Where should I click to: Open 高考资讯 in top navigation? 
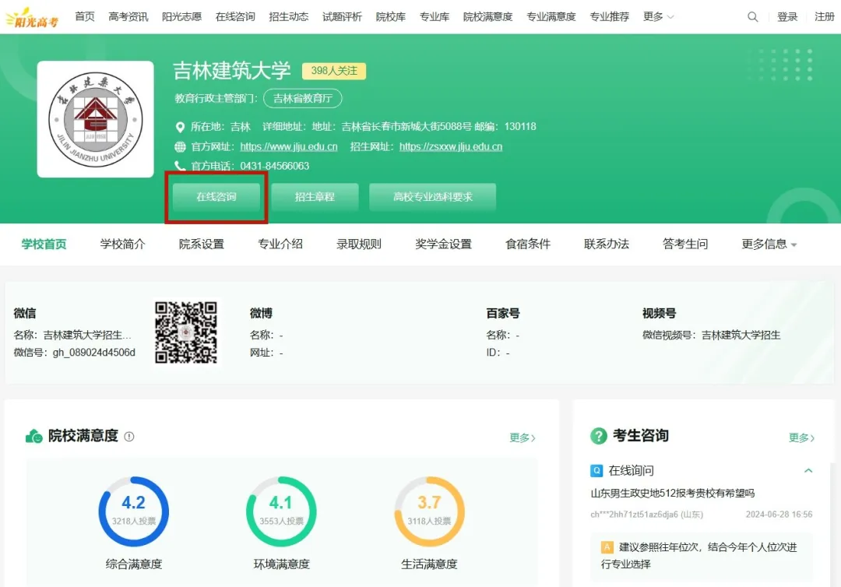128,16
